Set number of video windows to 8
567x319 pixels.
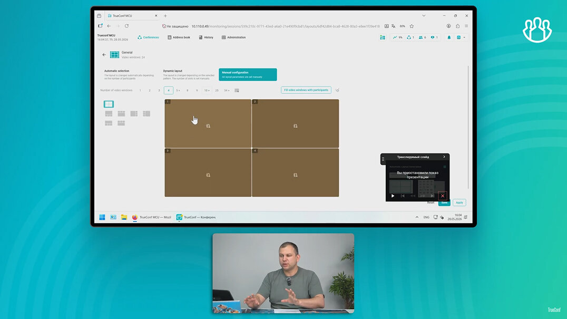[187, 90]
